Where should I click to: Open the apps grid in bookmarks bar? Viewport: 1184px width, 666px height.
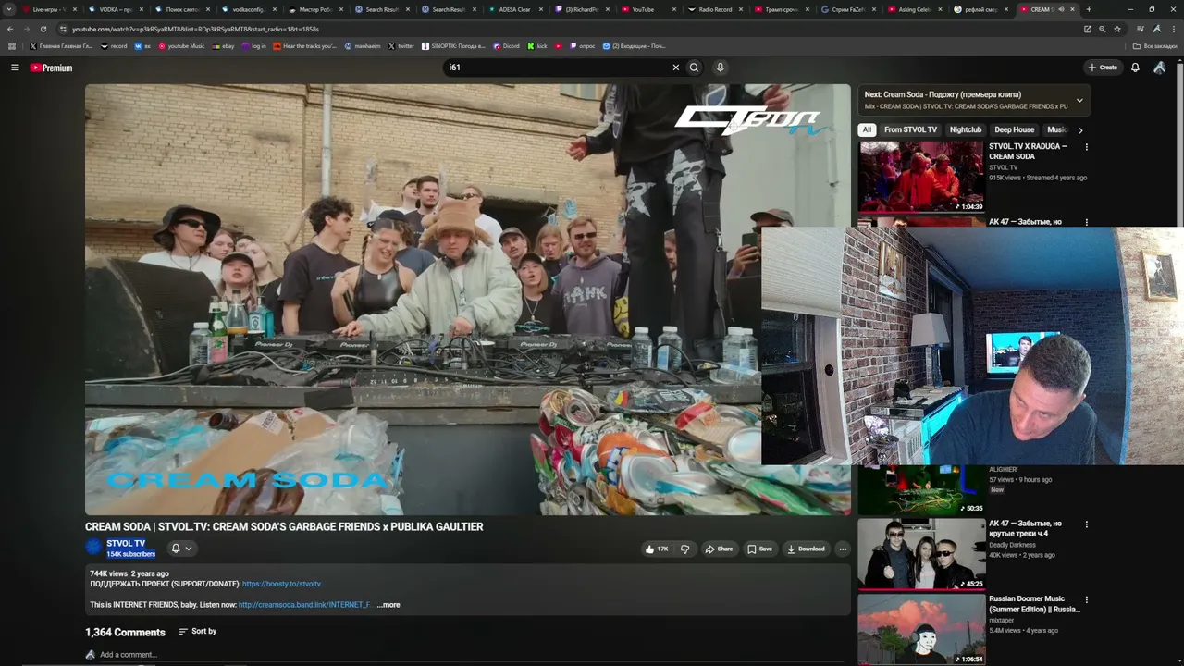pos(12,46)
